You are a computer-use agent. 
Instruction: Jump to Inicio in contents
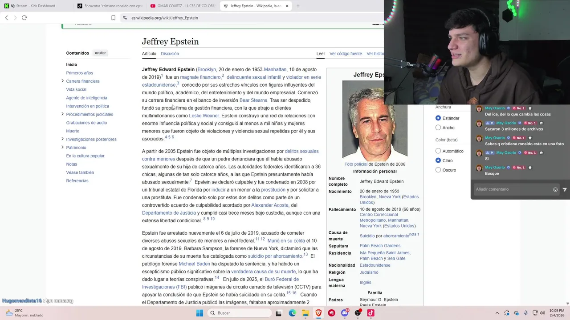72,64
